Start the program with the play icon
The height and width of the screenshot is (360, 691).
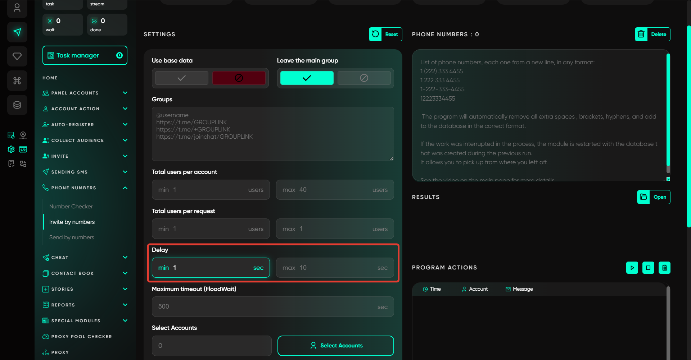tap(632, 268)
